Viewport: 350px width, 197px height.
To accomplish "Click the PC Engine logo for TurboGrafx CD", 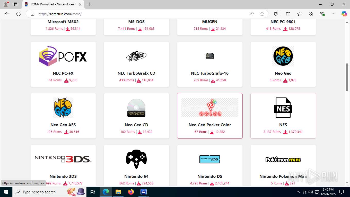I will [x=136, y=56].
